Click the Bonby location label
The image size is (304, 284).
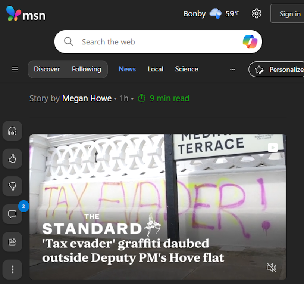[194, 14]
